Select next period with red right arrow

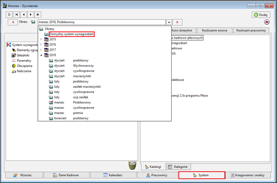pyautogui.click(x=178, y=22)
